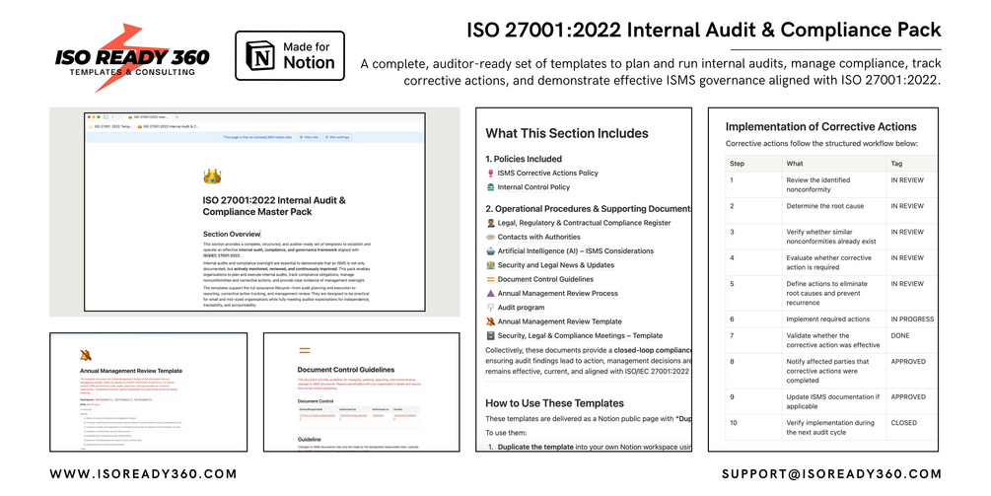Click the Artificial Intelligence ISMS Considerations icon
Image resolution: width=991 pixels, height=496 pixels.
pyautogui.click(x=490, y=250)
